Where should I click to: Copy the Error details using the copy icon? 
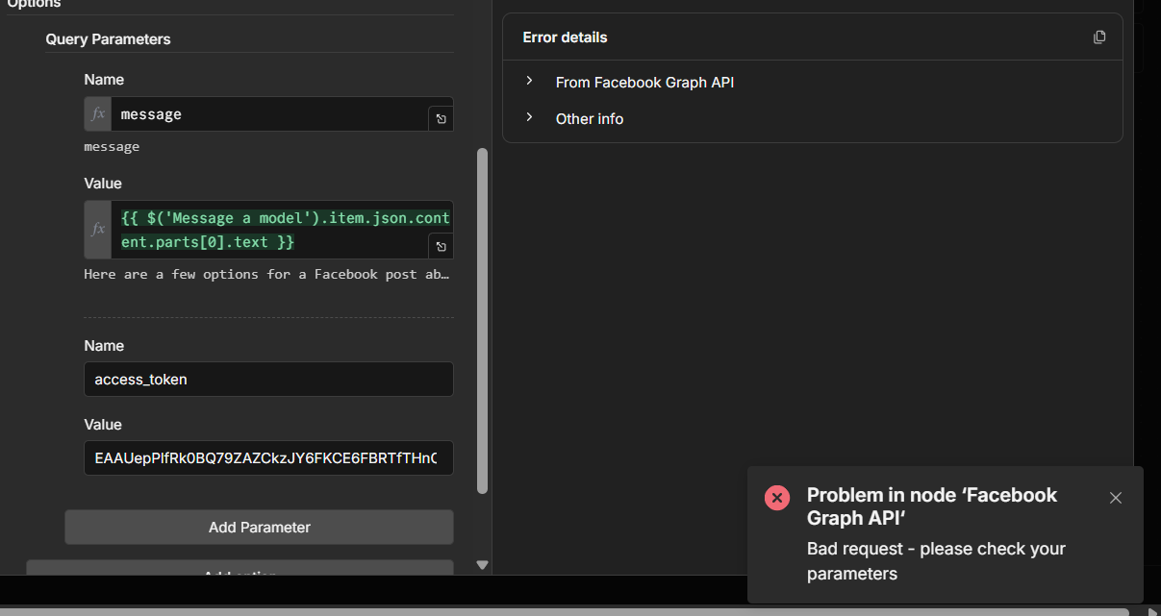(x=1099, y=37)
